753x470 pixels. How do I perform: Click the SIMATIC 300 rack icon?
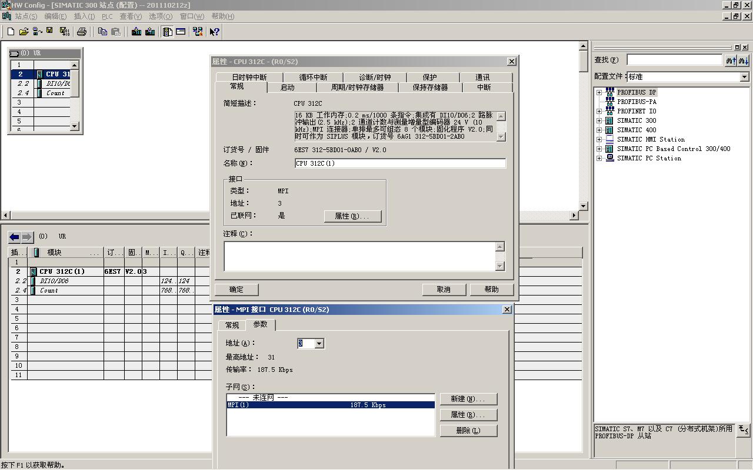pos(609,120)
